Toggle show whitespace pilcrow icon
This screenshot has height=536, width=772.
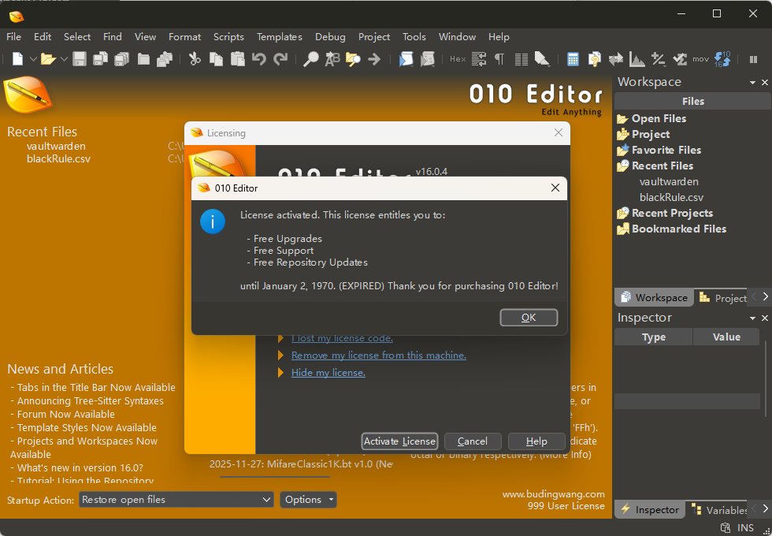click(499, 59)
